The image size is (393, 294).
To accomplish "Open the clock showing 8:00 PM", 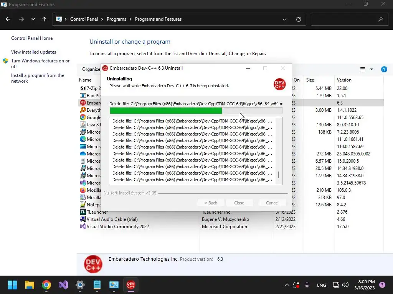I will point(365,285).
